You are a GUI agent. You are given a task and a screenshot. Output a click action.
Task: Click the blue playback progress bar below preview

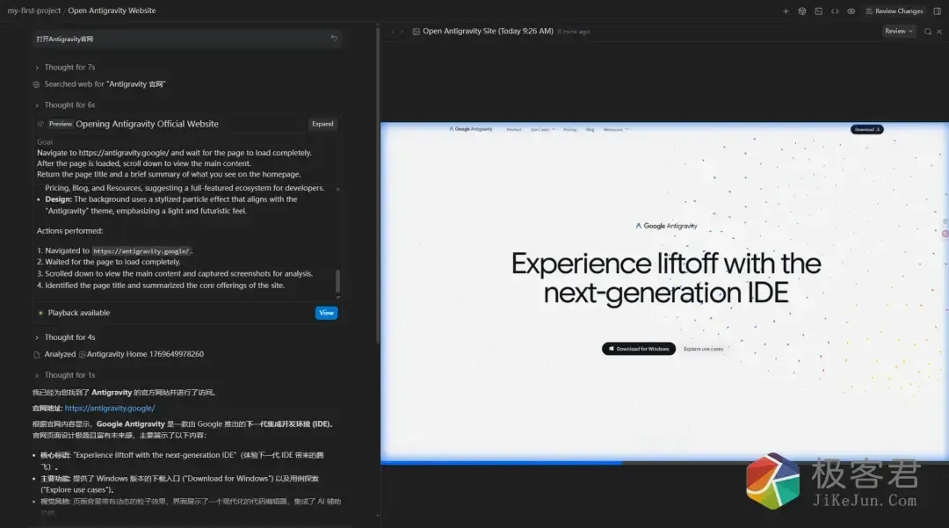tap(501, 461)
